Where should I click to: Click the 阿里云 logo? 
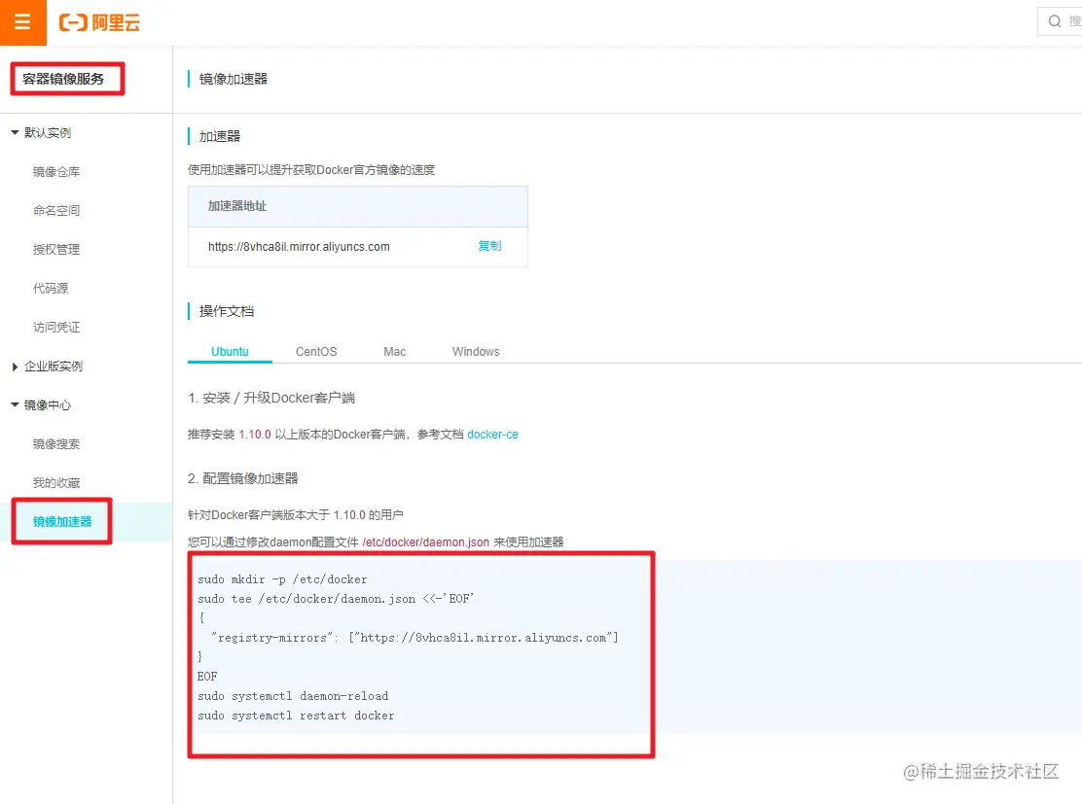click(99, 22)
